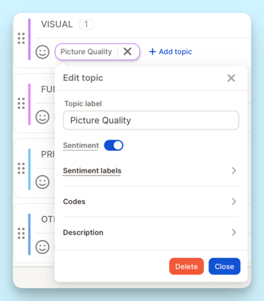Click the Delete button
The image size is (264, 301).
point(186,266)
